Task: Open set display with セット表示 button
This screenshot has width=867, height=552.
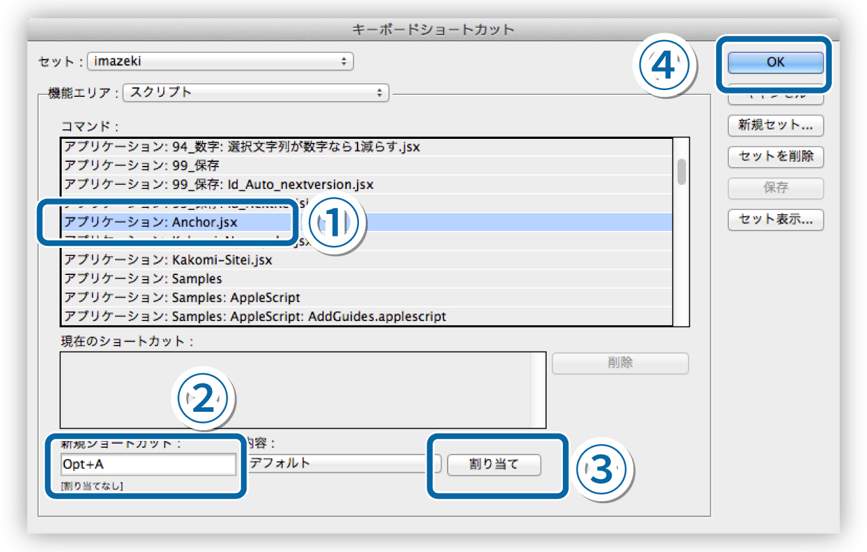Action: click(x=774, y=219)
